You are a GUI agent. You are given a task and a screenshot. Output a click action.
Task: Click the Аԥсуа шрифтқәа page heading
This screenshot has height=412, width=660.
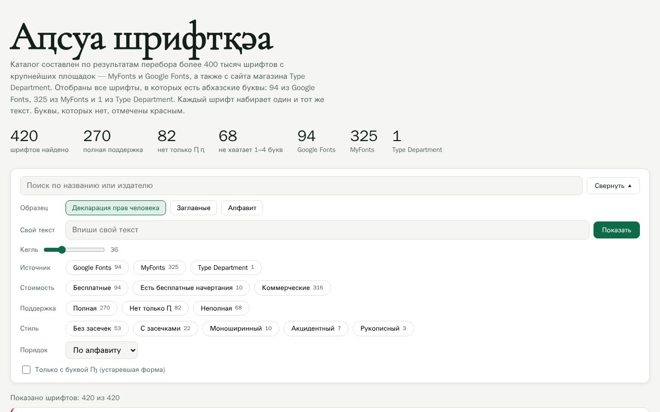(x=141, y=39)
